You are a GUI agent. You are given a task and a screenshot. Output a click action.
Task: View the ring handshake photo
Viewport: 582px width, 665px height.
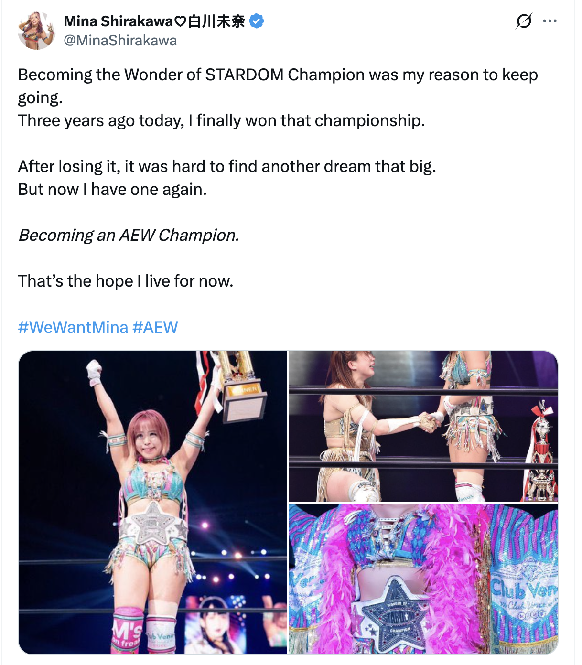423,426
